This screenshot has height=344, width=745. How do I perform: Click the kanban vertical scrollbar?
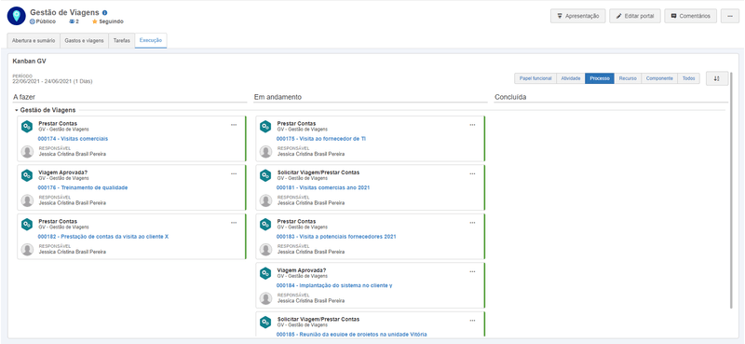732,190
